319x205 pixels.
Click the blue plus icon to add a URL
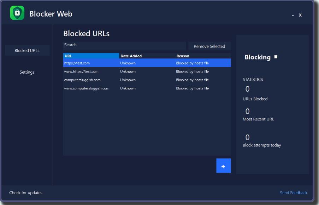[x=223, y=166]
